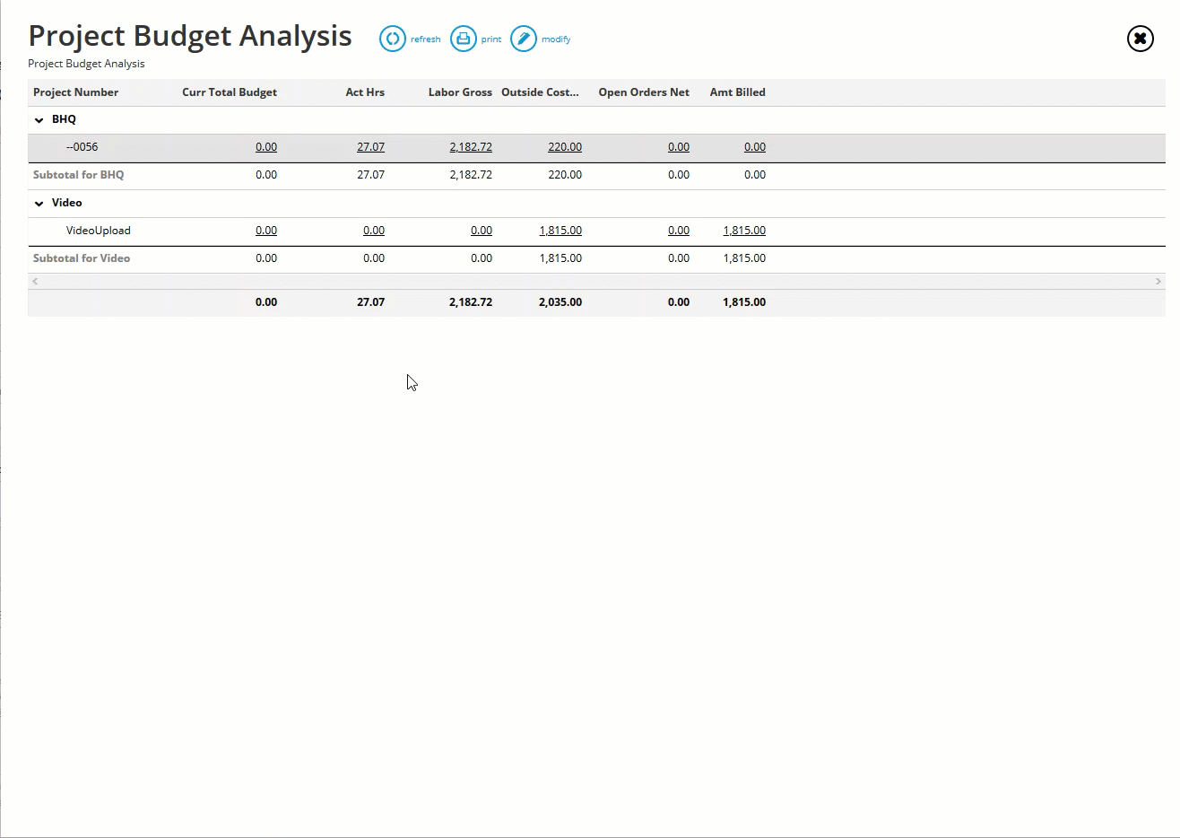Click the Video group name
Screen dimensions: 1180x838
tap(66, 203)
